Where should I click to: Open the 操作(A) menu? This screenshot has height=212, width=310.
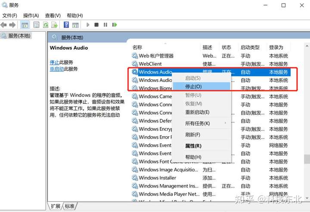point(31,15)
